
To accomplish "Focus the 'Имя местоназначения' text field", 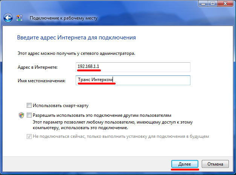I will coord(133,80).
